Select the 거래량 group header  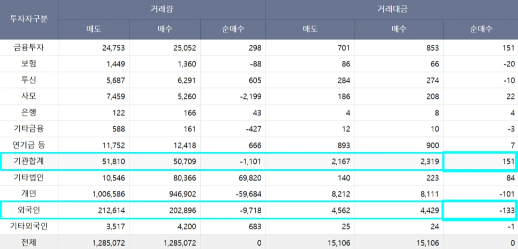pos(161,9)
